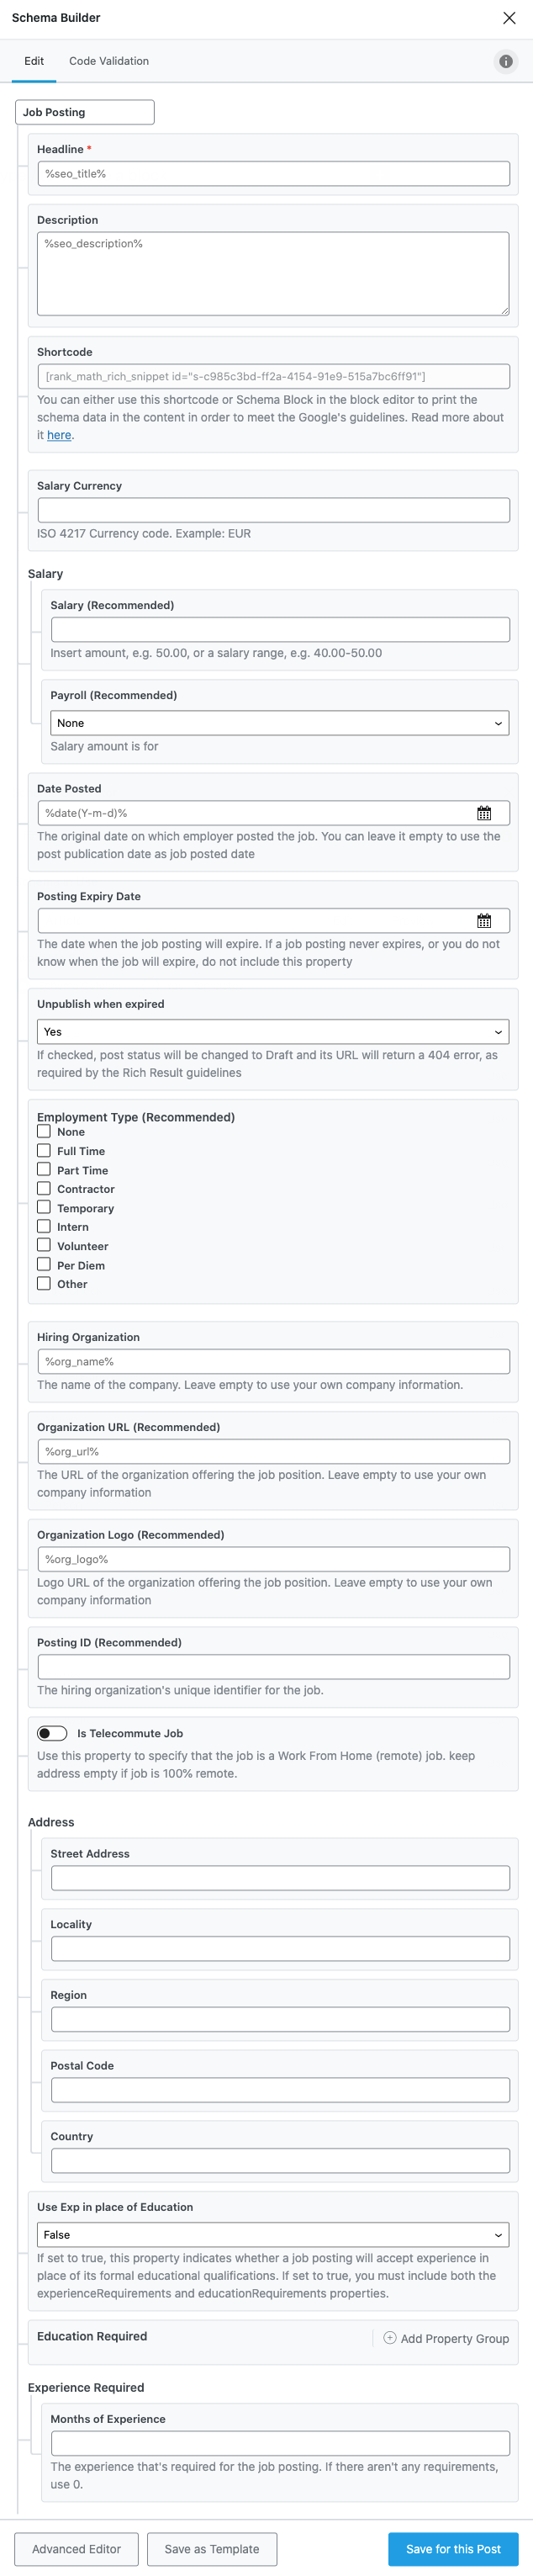
Task: Open calendar picker for Posting Expiry Date
Action: pyautogui.click(x=484, y=921)
